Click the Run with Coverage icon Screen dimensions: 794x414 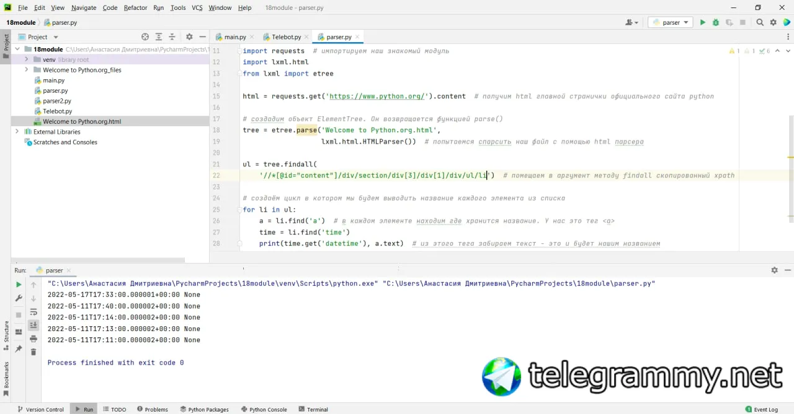point(729,22)
